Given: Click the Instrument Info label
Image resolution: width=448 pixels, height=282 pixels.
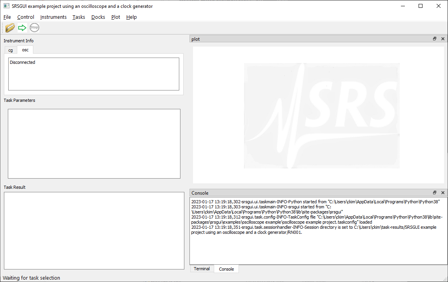Looking at the screenshot, I should 18,41.
